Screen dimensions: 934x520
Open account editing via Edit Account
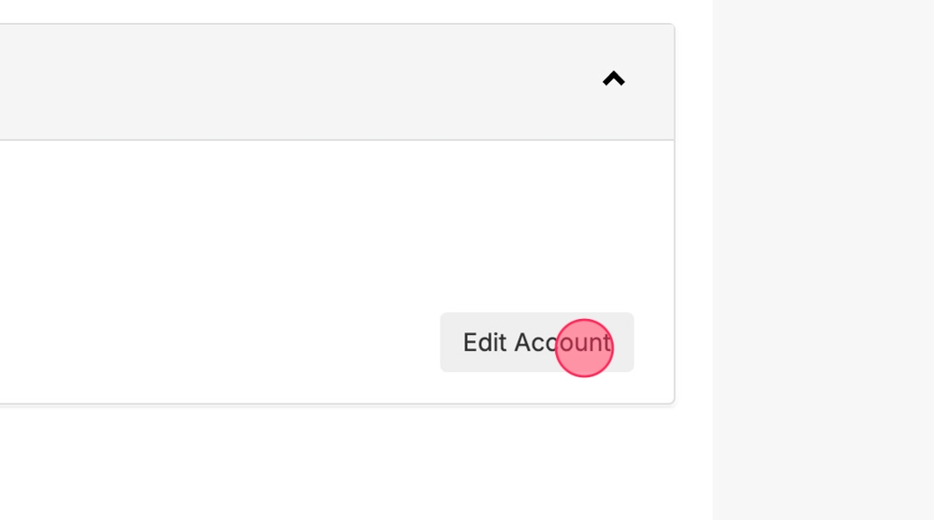(x=537, y=342)
